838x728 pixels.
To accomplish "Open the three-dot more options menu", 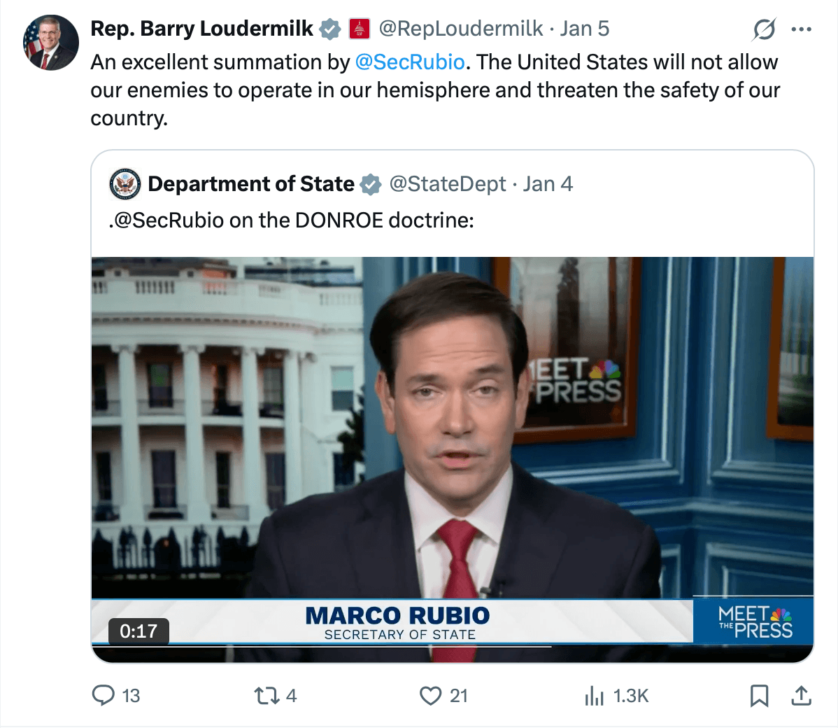I will 801,29.
